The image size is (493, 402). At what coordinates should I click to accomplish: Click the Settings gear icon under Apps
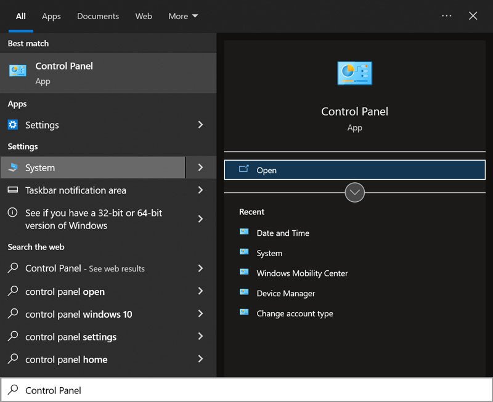point(13,125)
